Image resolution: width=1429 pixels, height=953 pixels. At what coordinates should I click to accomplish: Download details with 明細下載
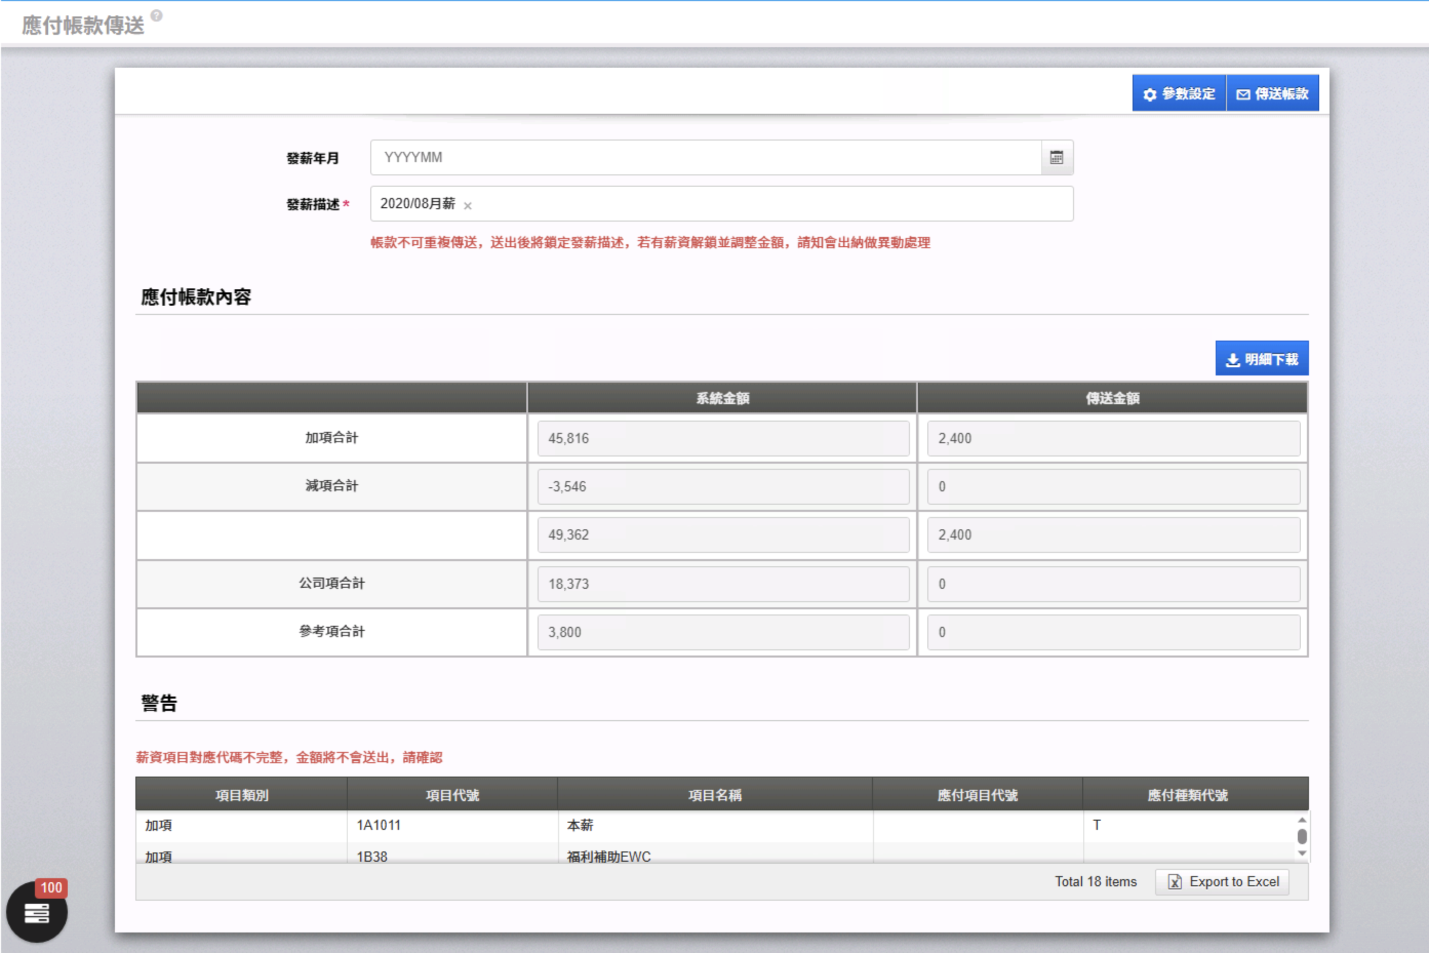(x=1261, y=359)
